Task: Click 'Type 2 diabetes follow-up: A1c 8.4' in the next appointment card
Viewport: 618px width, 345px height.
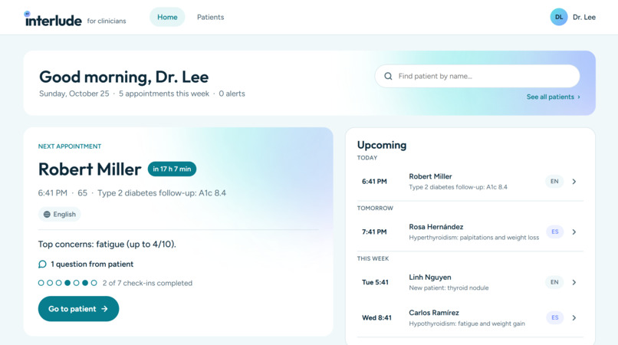Action: point(162,193)
